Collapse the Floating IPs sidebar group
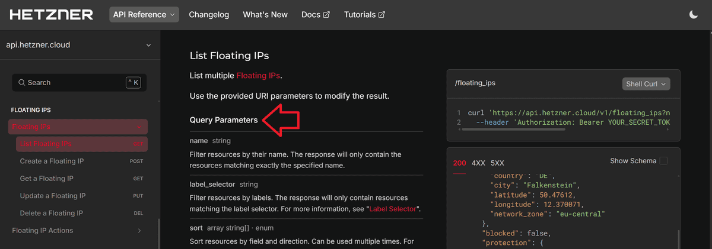This screenshot has height=249, width=712. tap(78, 127)
